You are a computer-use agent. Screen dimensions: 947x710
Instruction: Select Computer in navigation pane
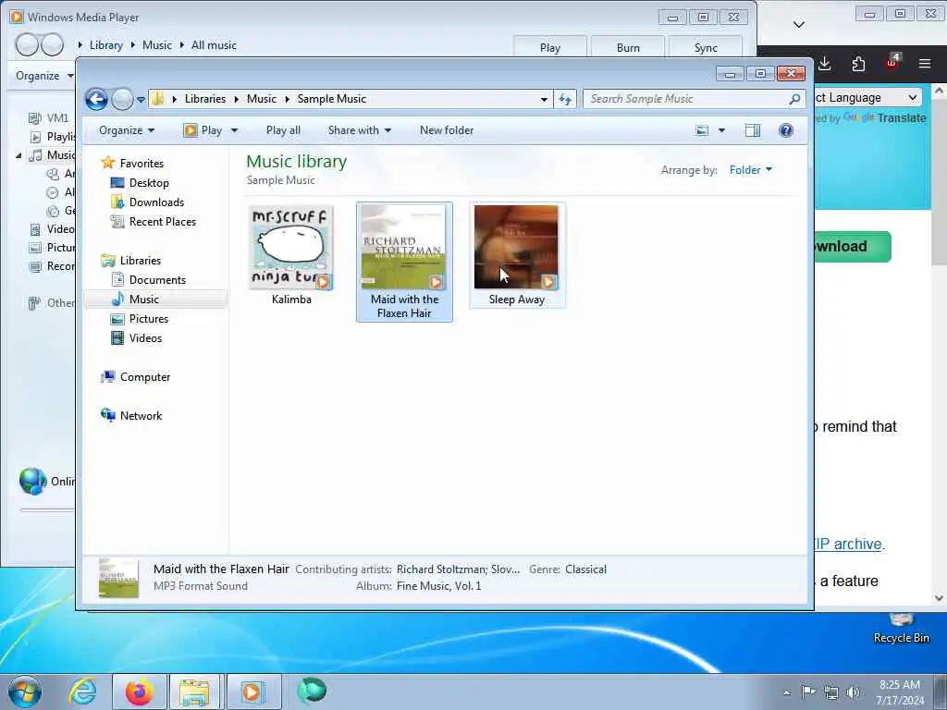pyautogui.click(x=145, y=377)
